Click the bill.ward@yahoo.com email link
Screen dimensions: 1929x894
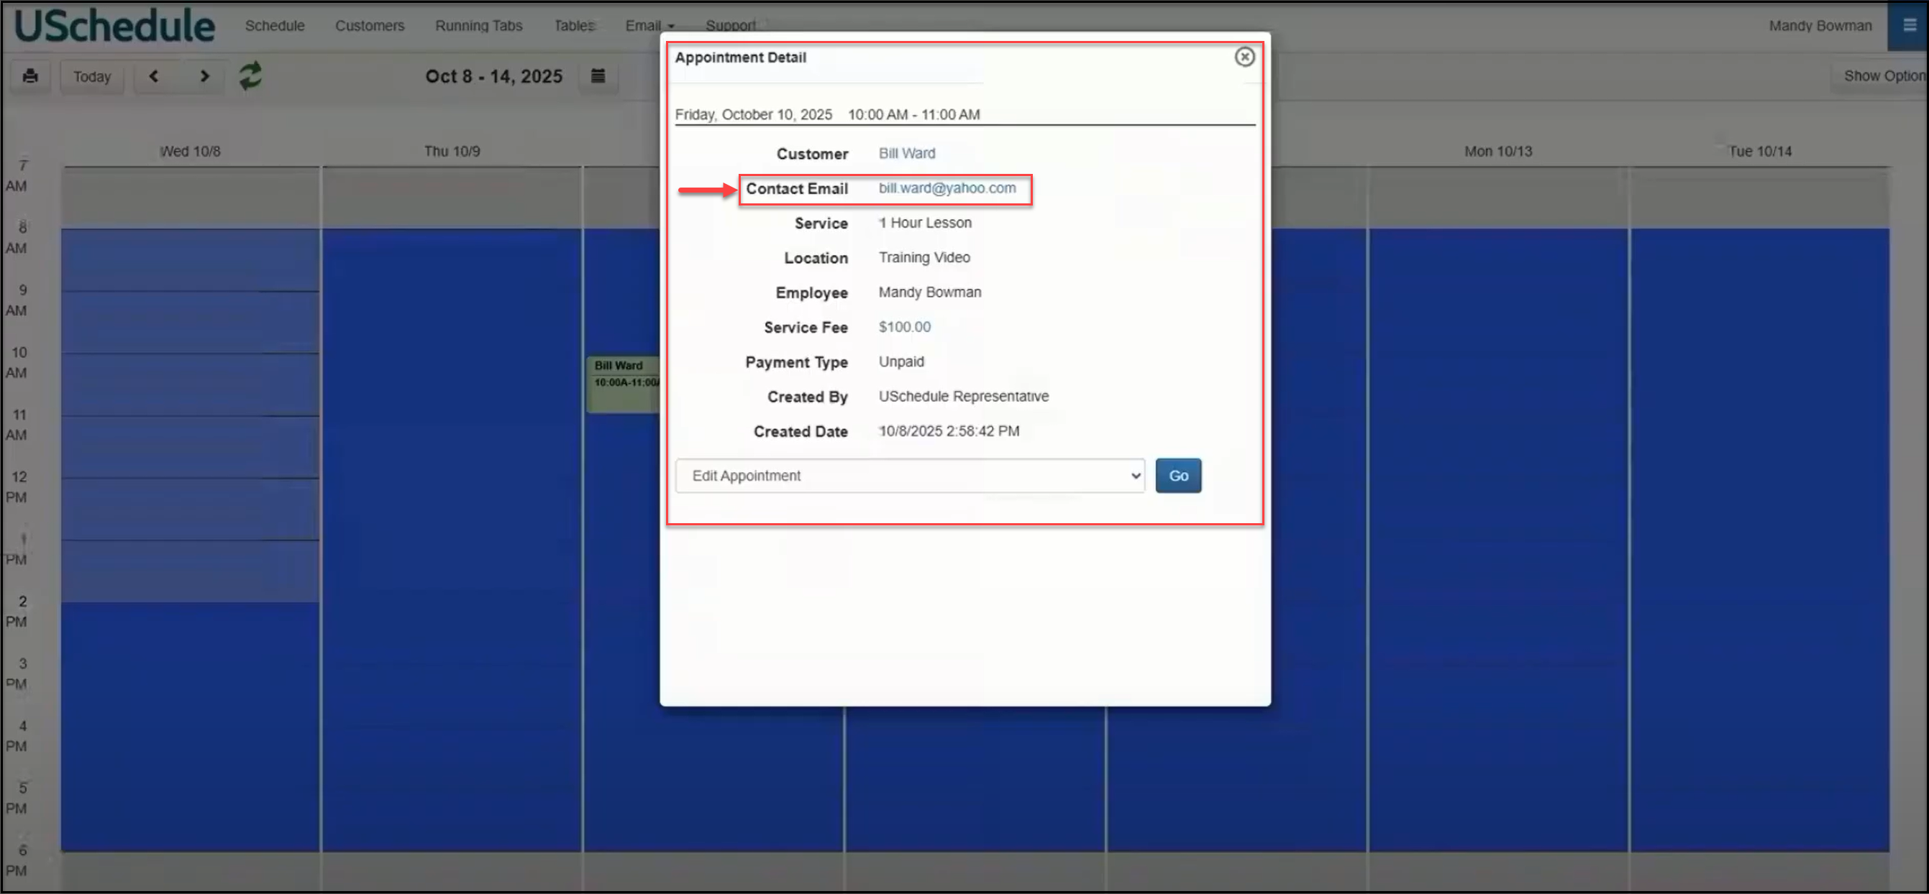tap(947, 188)
